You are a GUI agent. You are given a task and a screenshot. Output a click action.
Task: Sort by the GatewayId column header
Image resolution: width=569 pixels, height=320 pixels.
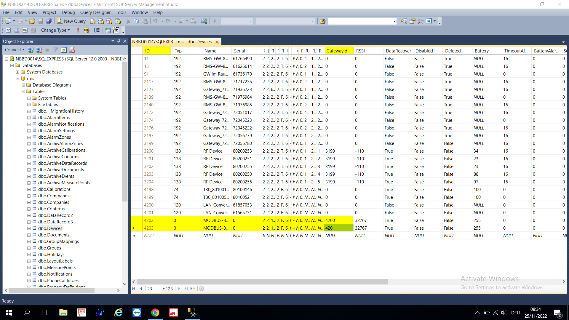pos(339,51)
